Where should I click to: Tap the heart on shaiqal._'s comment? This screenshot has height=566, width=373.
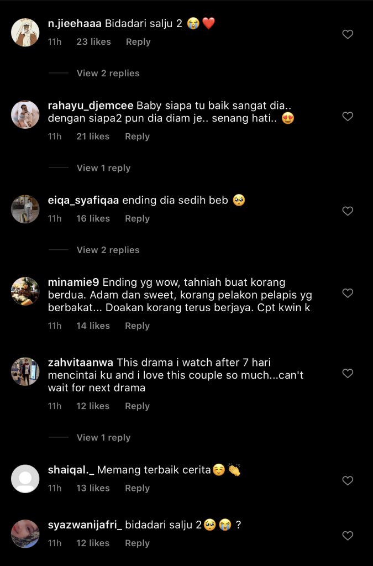click(348, 481)
